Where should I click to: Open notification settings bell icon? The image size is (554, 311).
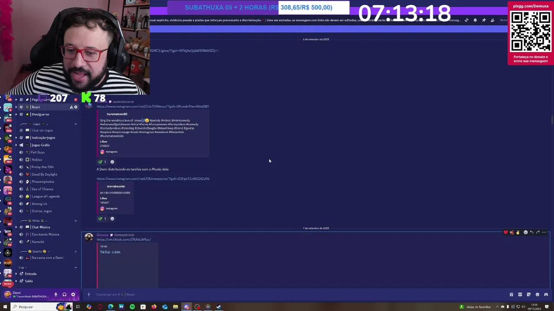tap(475, 20)
